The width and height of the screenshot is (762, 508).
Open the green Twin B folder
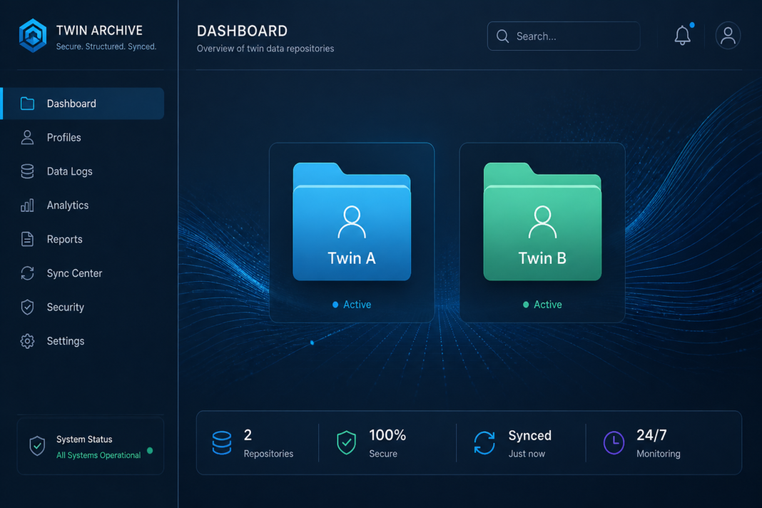[x=542, y=222]
